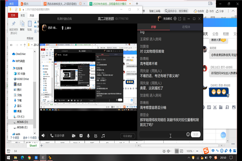Open the emoji picker in chat
242x161 pixels.
pyautogui.click(x=188, y=134)
